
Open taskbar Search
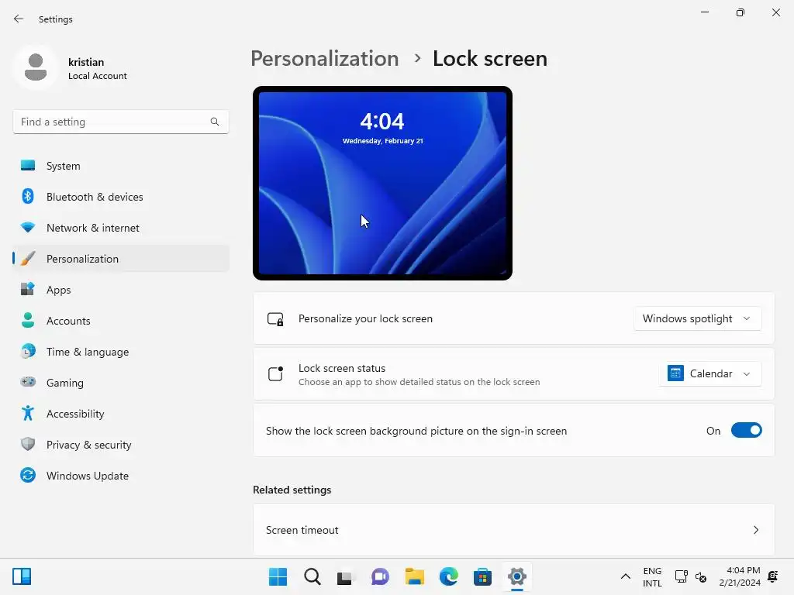tap(312, 576)
